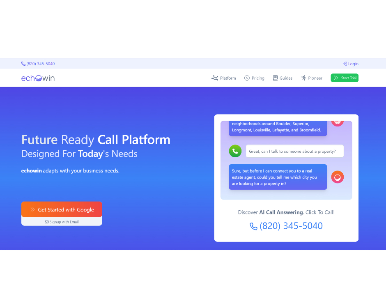Select the reply starting 'Sure, but before I can connect'
Screen dimensions: 386x308
point(278,177)
